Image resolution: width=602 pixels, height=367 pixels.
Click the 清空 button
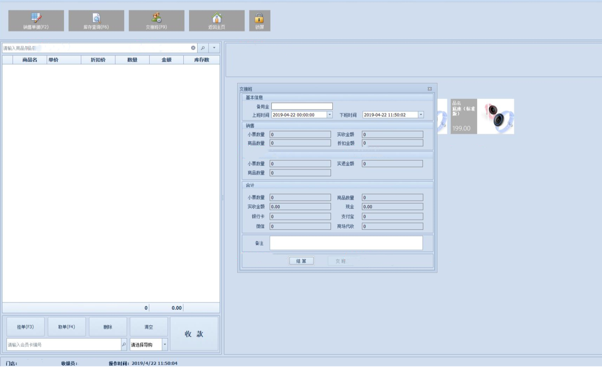tap(149, 327)
